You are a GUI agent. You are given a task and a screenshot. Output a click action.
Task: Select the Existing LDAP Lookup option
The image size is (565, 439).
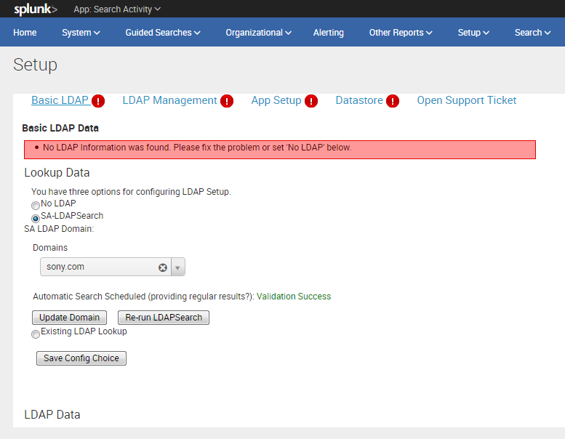(x=36, y=334)
